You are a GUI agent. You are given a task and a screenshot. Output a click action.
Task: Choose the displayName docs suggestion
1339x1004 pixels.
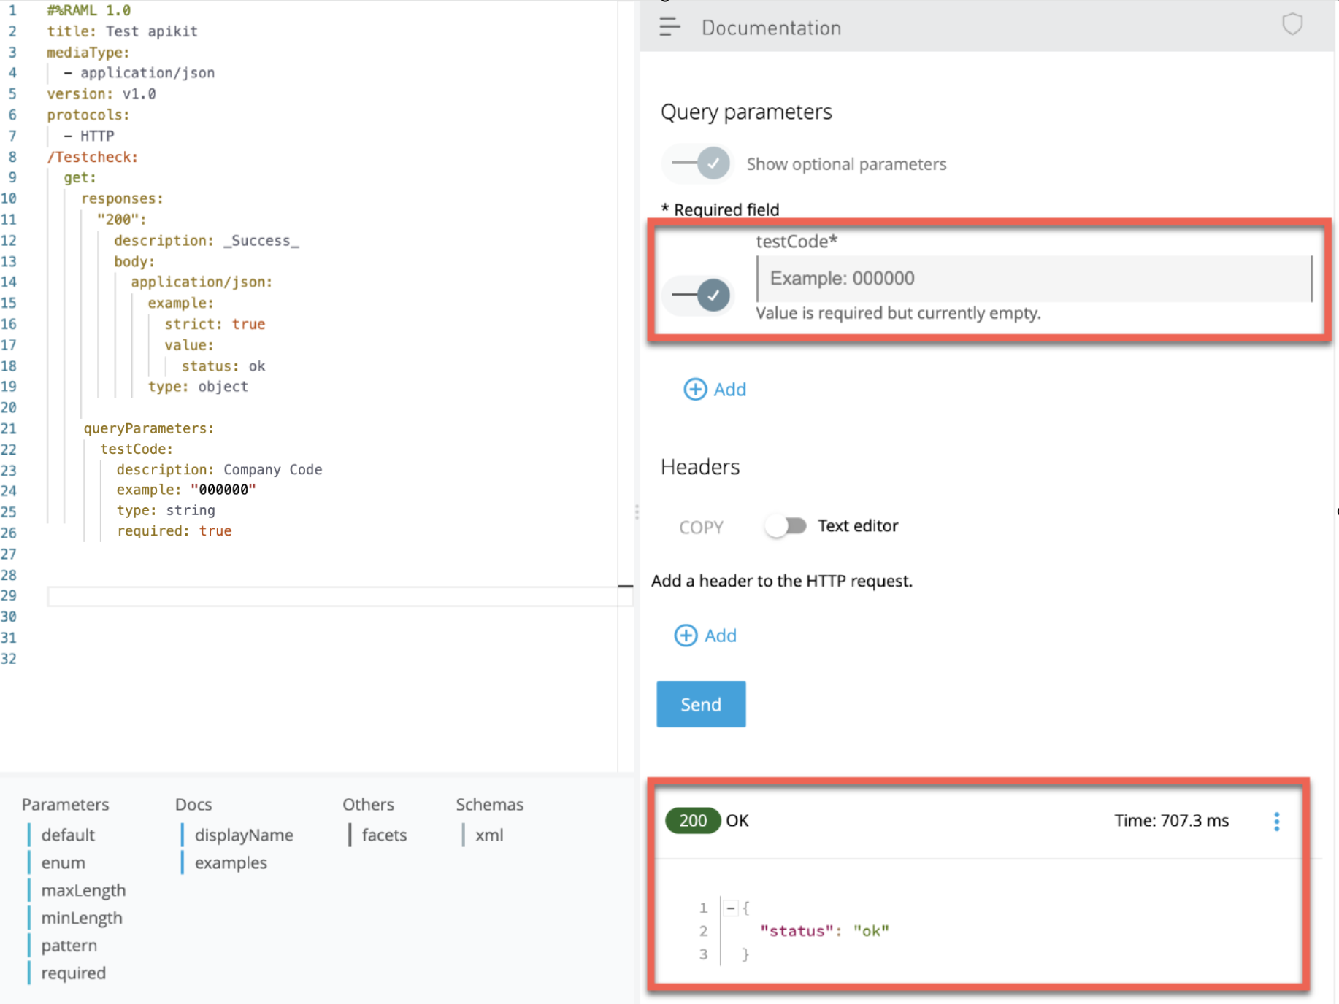click(244, 835)
